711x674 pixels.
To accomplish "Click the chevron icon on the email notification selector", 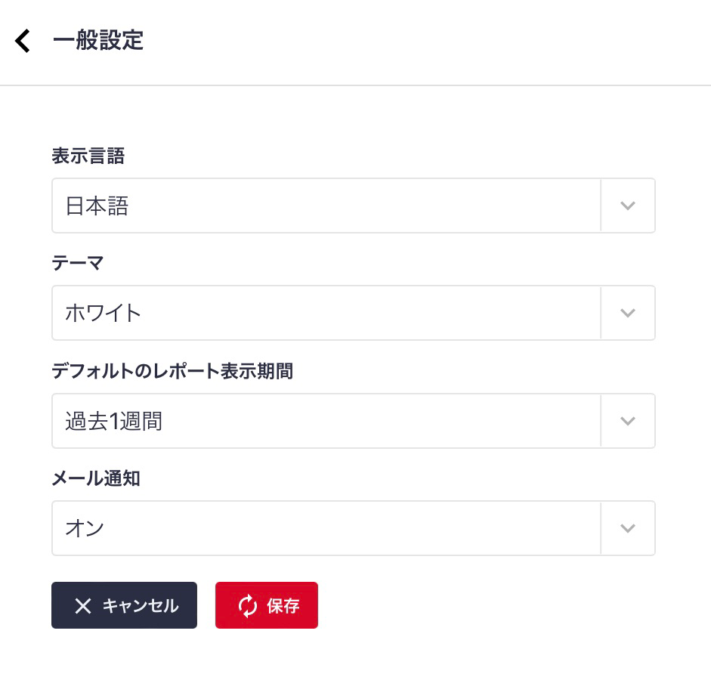I will click(x=627, y=528).
